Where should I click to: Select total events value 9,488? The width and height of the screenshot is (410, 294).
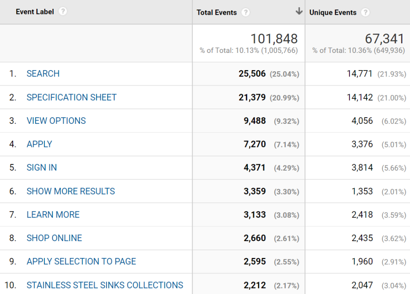coord(255,121)
